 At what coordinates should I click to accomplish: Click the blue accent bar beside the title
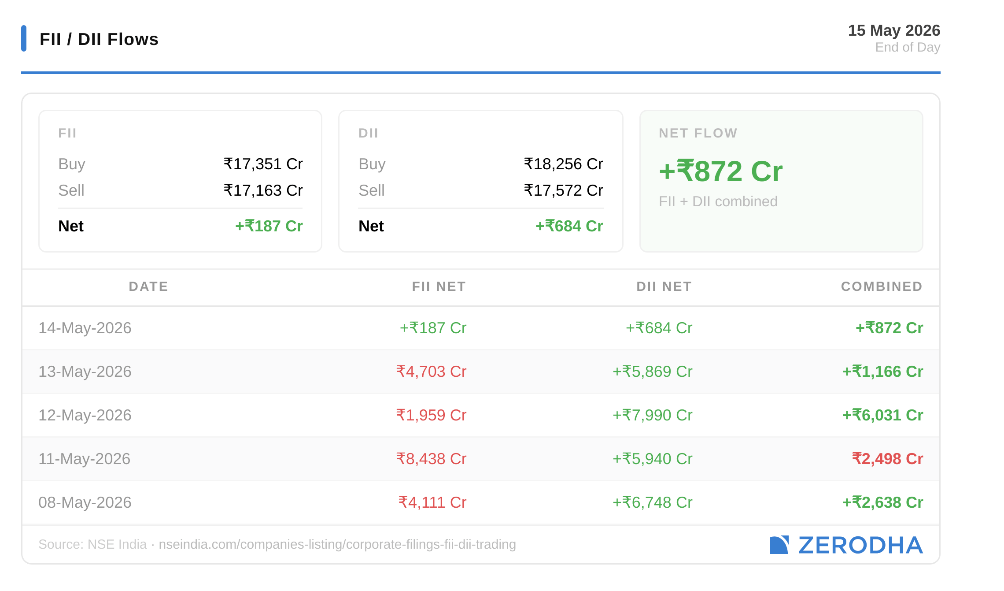[24, 38]
